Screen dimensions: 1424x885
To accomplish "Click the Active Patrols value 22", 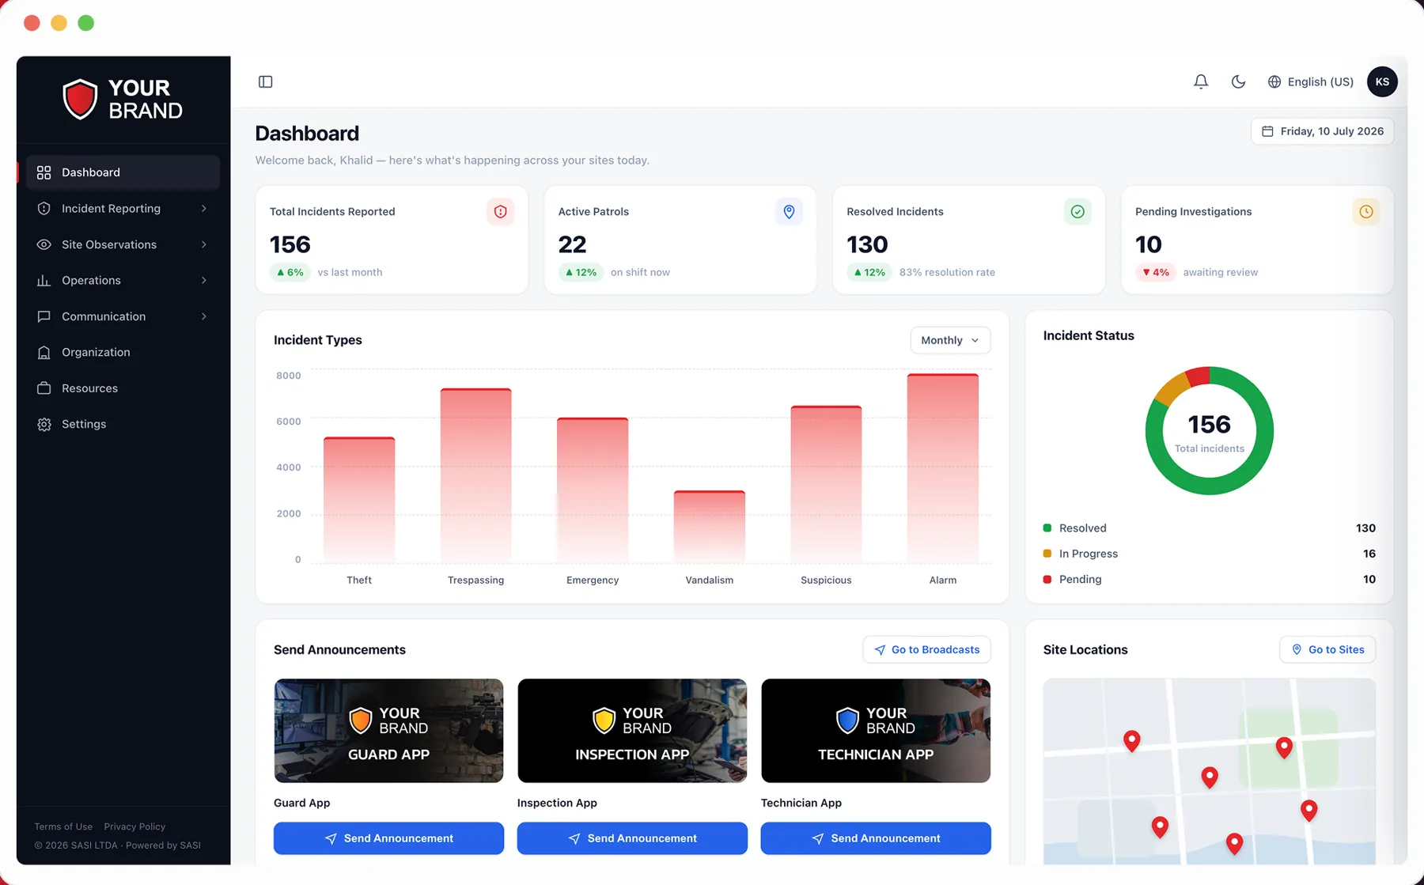I will 572,244.
